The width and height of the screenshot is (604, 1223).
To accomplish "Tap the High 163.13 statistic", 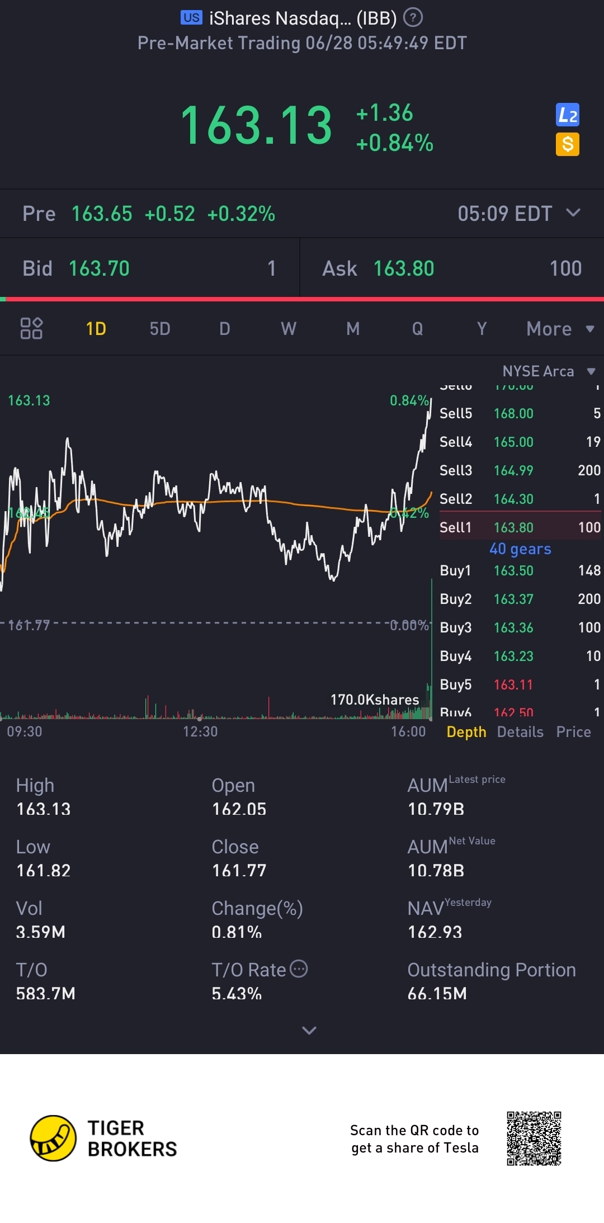I will [x=44, y=797].
